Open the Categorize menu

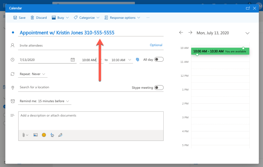[87, 17]
